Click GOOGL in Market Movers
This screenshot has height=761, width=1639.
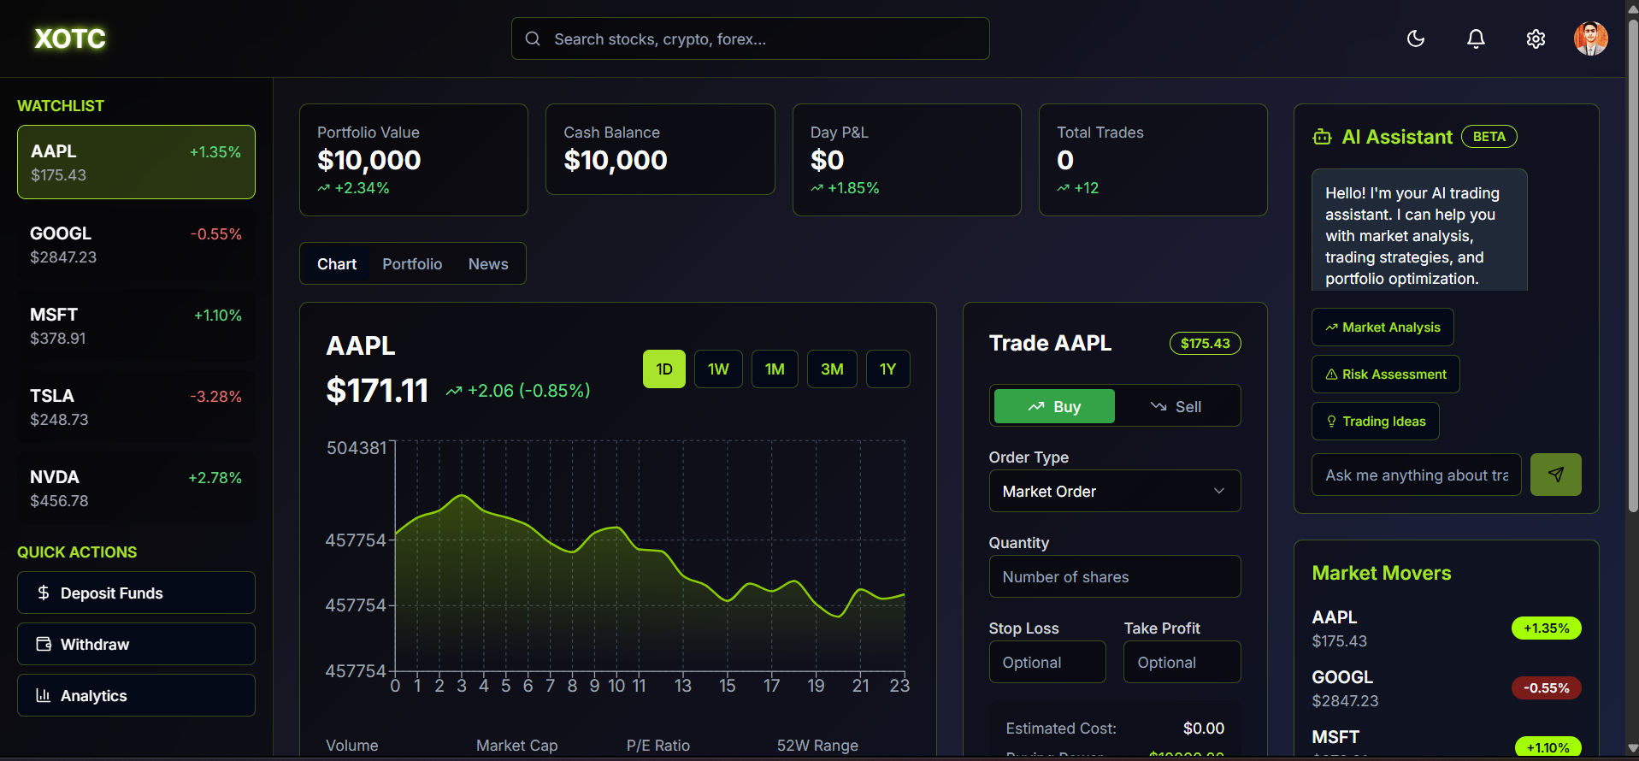point(1447,688)
